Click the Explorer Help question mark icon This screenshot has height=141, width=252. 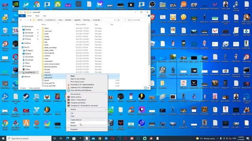click(x=149, y=16)
